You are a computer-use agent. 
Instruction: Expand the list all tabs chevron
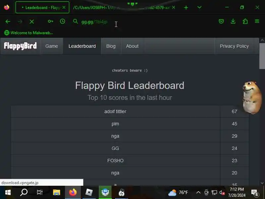click(199, 7)
